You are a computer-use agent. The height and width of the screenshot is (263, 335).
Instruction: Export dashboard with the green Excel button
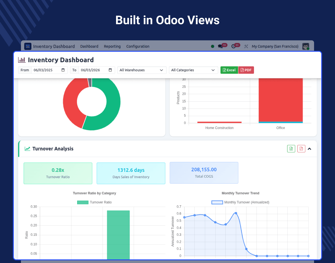click(x=229, y=70)
